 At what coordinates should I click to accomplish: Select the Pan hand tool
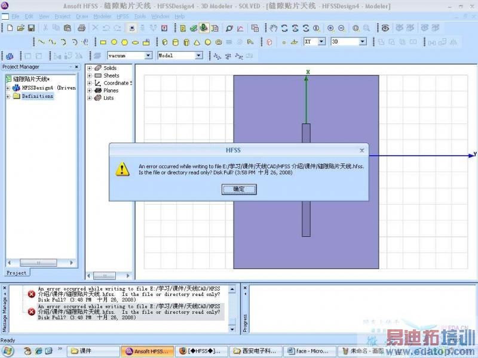click(274, 28)
